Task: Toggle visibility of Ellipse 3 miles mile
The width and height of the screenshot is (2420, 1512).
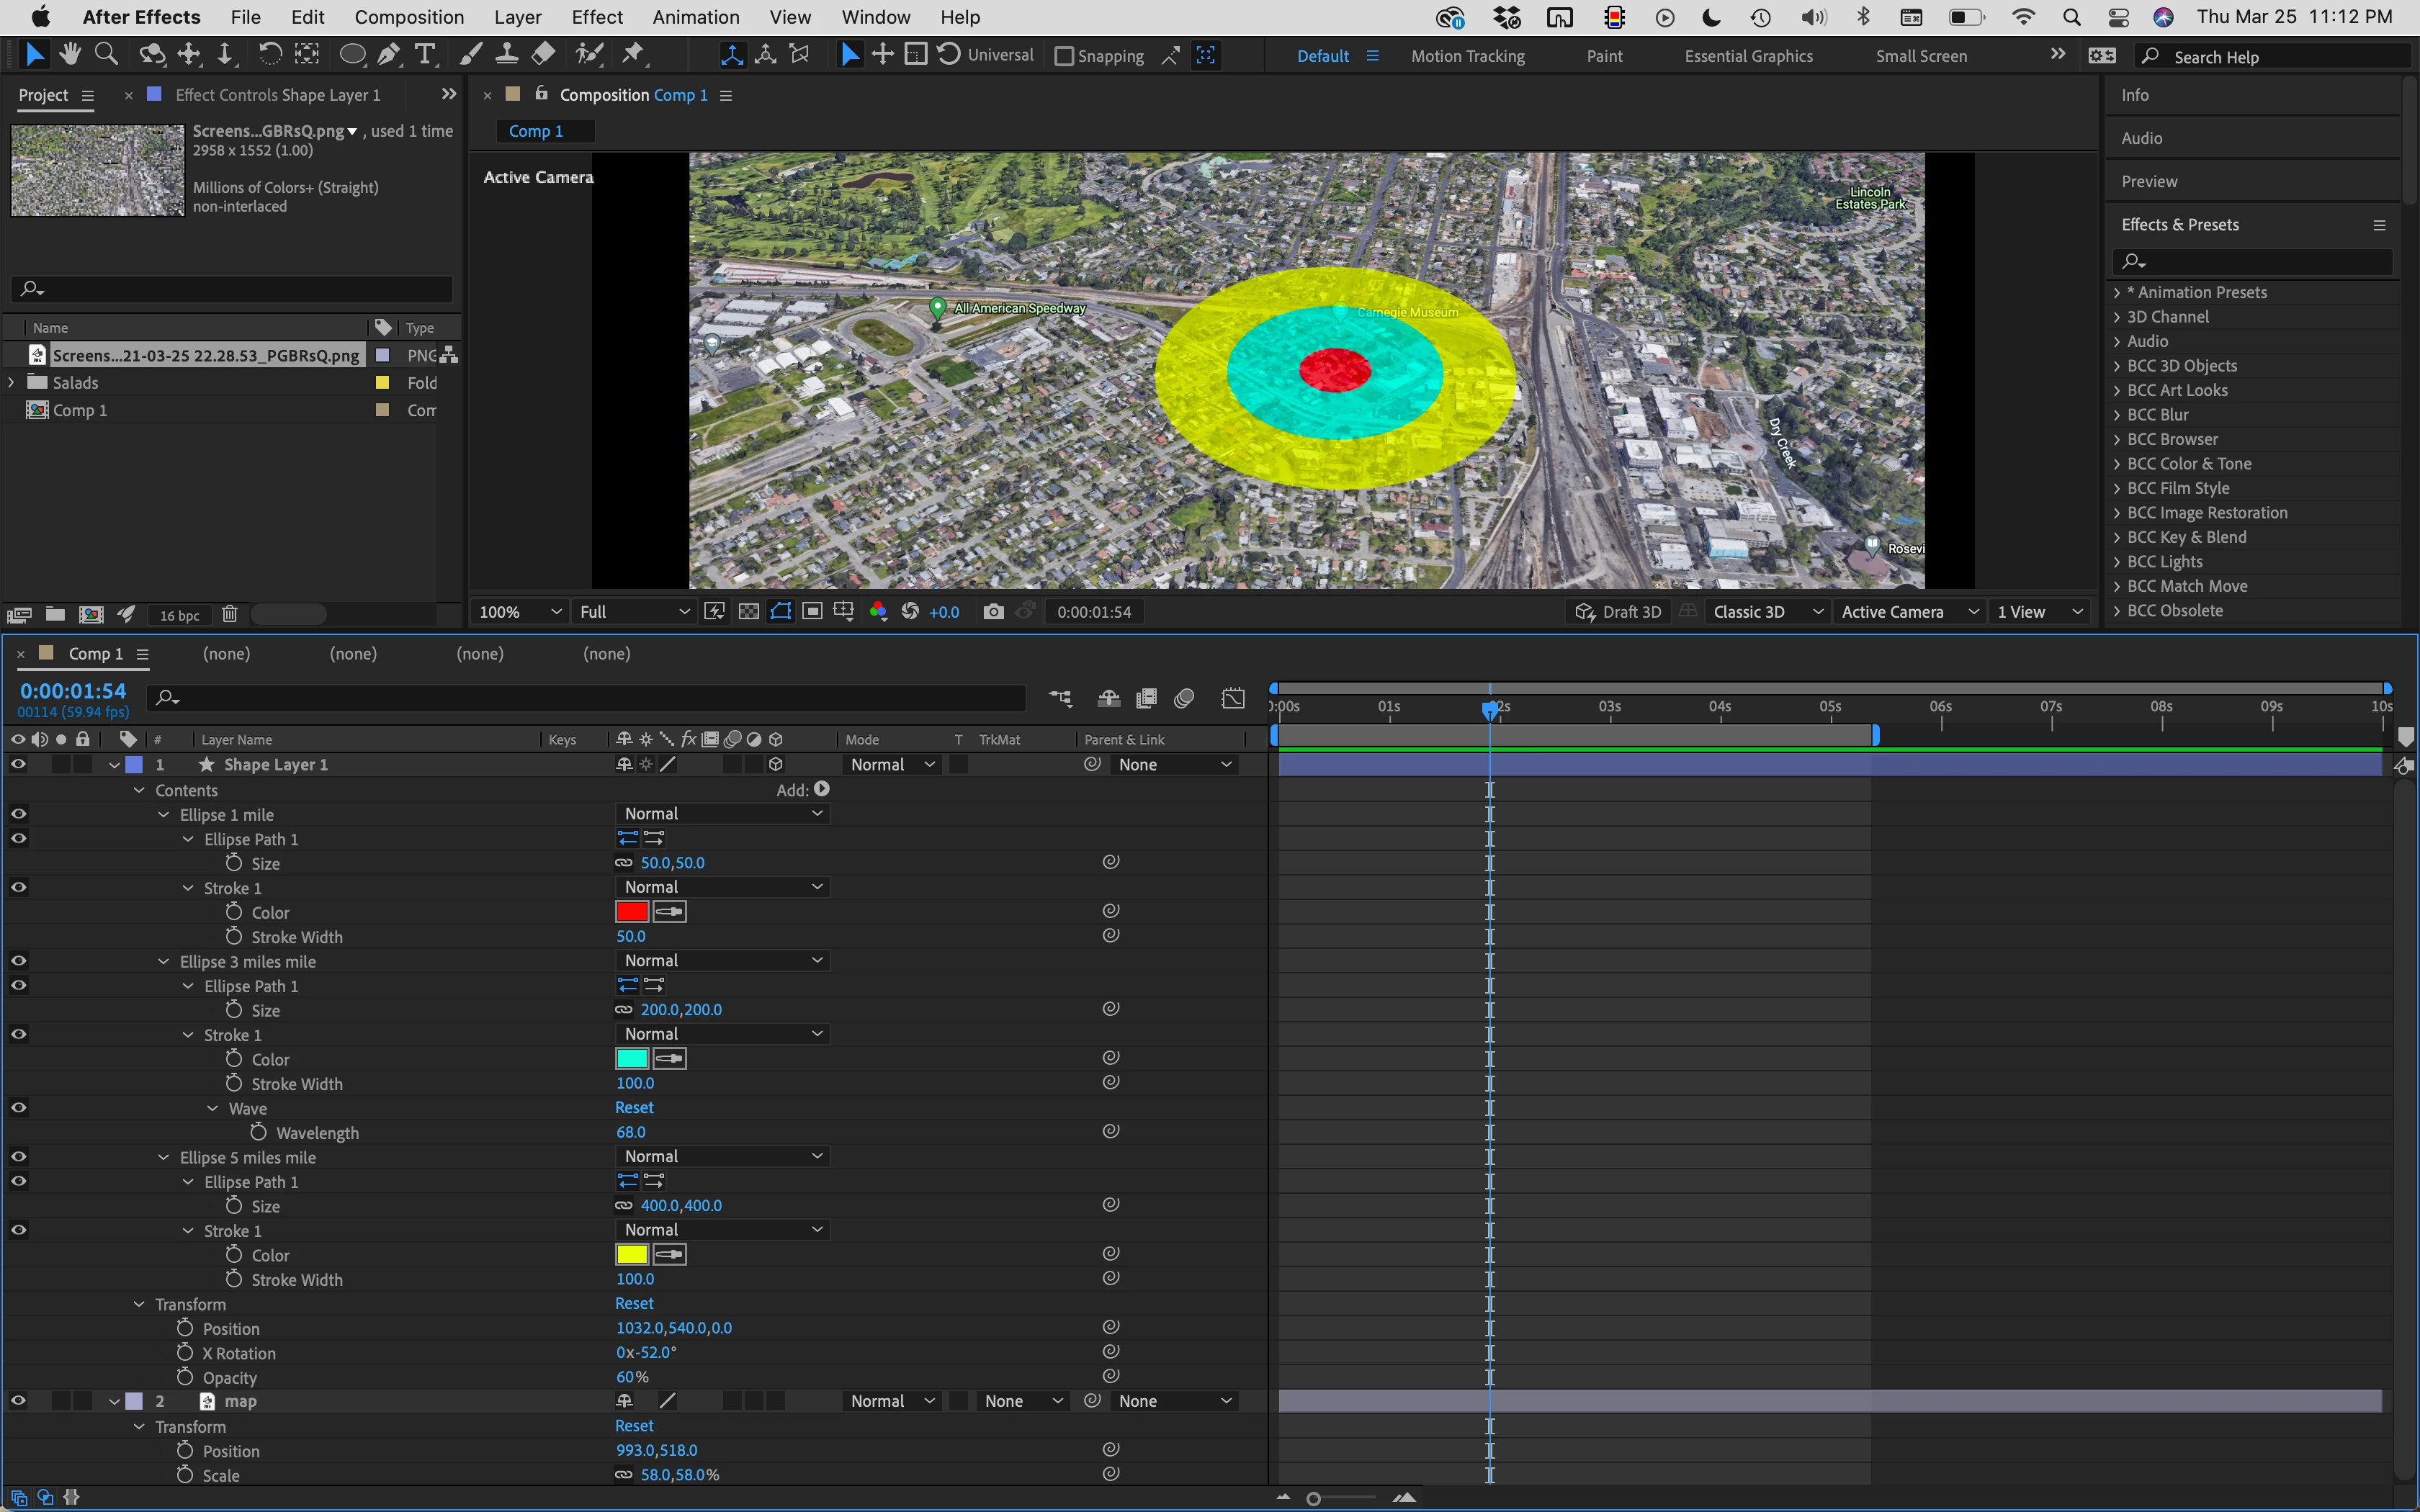Action: [18, 961]
